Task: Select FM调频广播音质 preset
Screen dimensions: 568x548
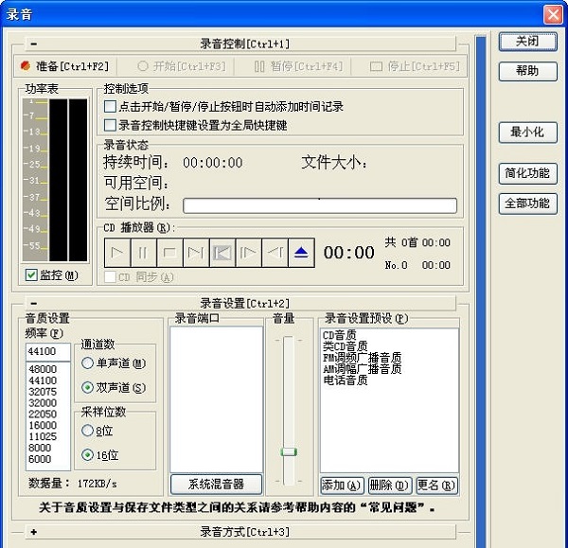Action: (x=362, y=358)
